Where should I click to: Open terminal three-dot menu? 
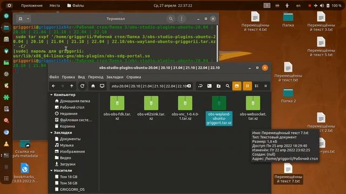click(182, 19)
